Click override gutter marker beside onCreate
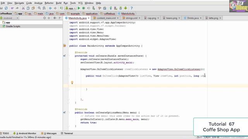The width and height of the screenshot is (248, 139). click(x=65, y=56)
